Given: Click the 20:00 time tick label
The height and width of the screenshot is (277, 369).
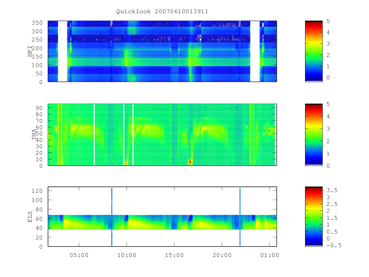Looking at the screenshot, I should pyautogui.click(x=222, y=255).
